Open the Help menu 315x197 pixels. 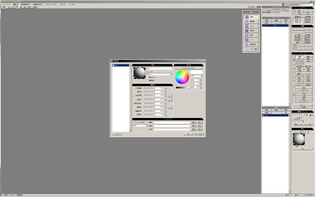(x=71, y=5)
